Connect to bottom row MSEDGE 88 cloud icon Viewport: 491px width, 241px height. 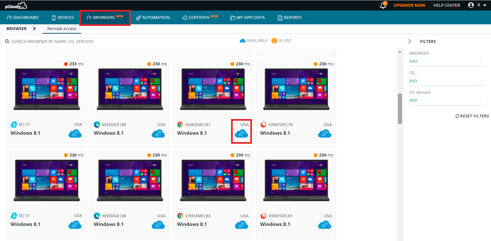pos(158,225)
